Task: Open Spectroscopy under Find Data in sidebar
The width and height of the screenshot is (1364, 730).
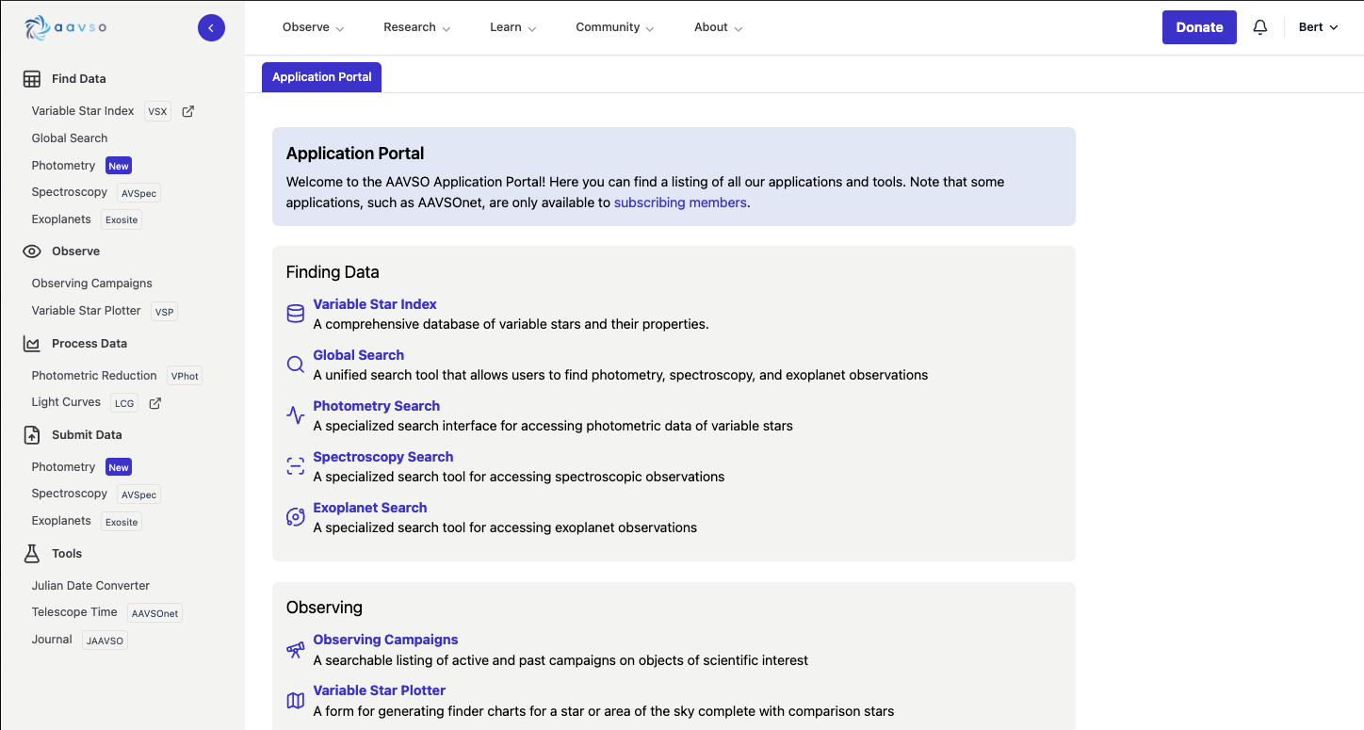Action: 70,192
